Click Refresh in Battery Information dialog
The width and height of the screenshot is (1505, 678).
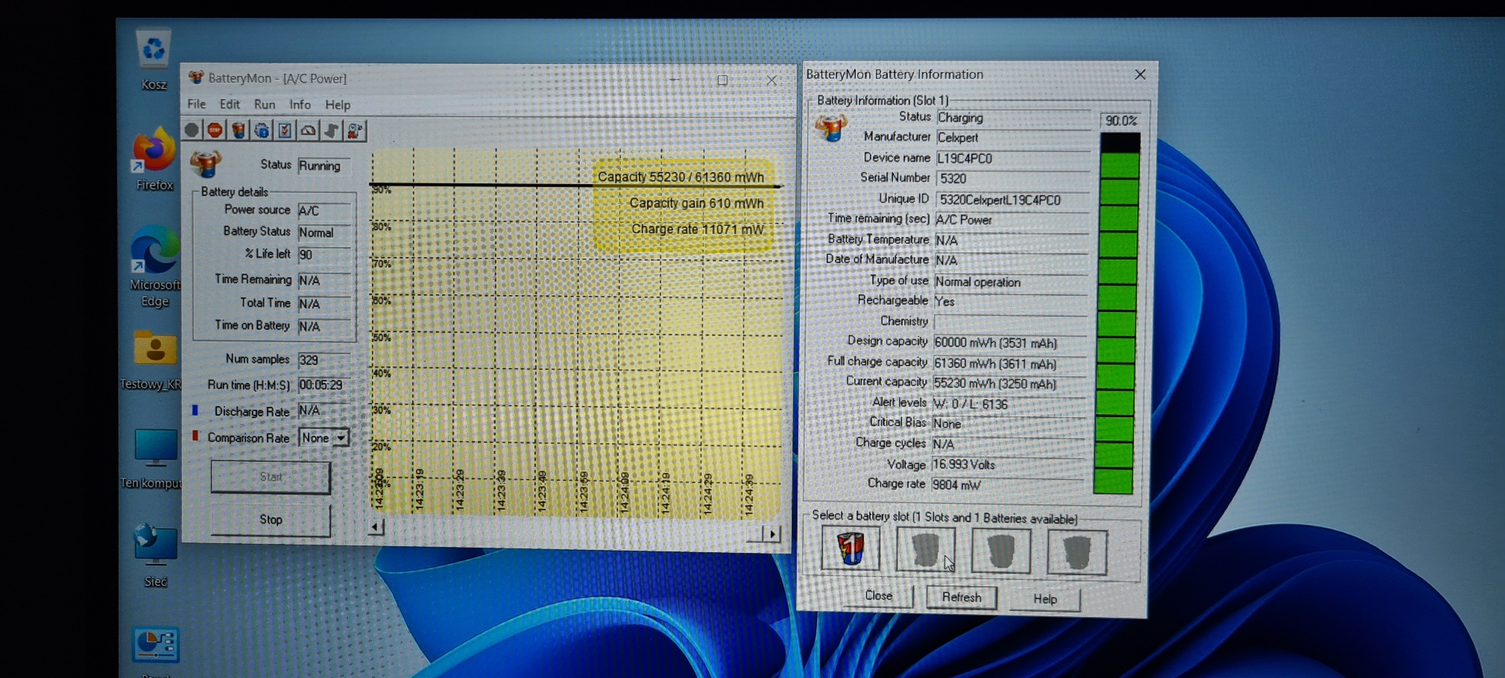tap(961, 598)
